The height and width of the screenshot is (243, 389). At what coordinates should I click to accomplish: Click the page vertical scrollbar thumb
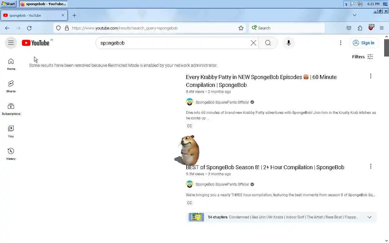(386, 48)
